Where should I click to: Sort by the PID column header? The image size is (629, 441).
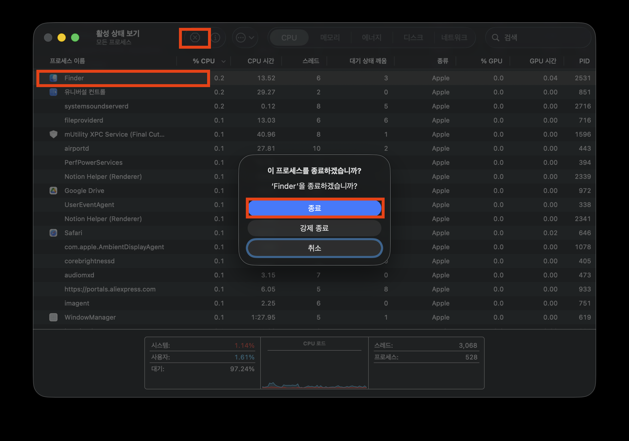pyautogui.click(x=584, y=61)
